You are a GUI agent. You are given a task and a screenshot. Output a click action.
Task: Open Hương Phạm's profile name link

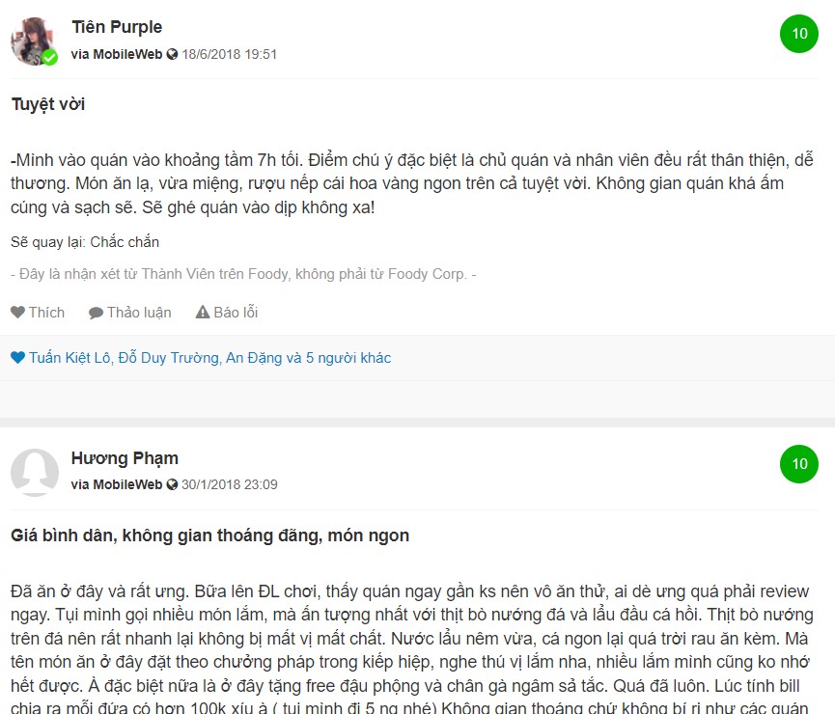[x=125, y=458]
